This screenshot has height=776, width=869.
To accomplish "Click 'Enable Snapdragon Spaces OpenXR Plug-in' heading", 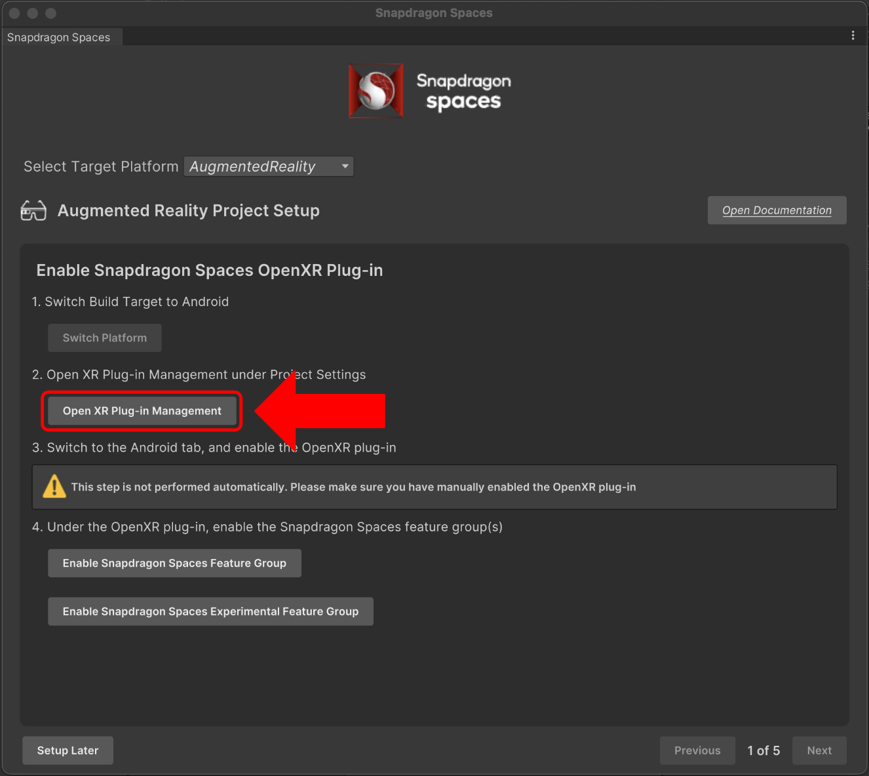I will pyautogui.click(x=210, y=270).
